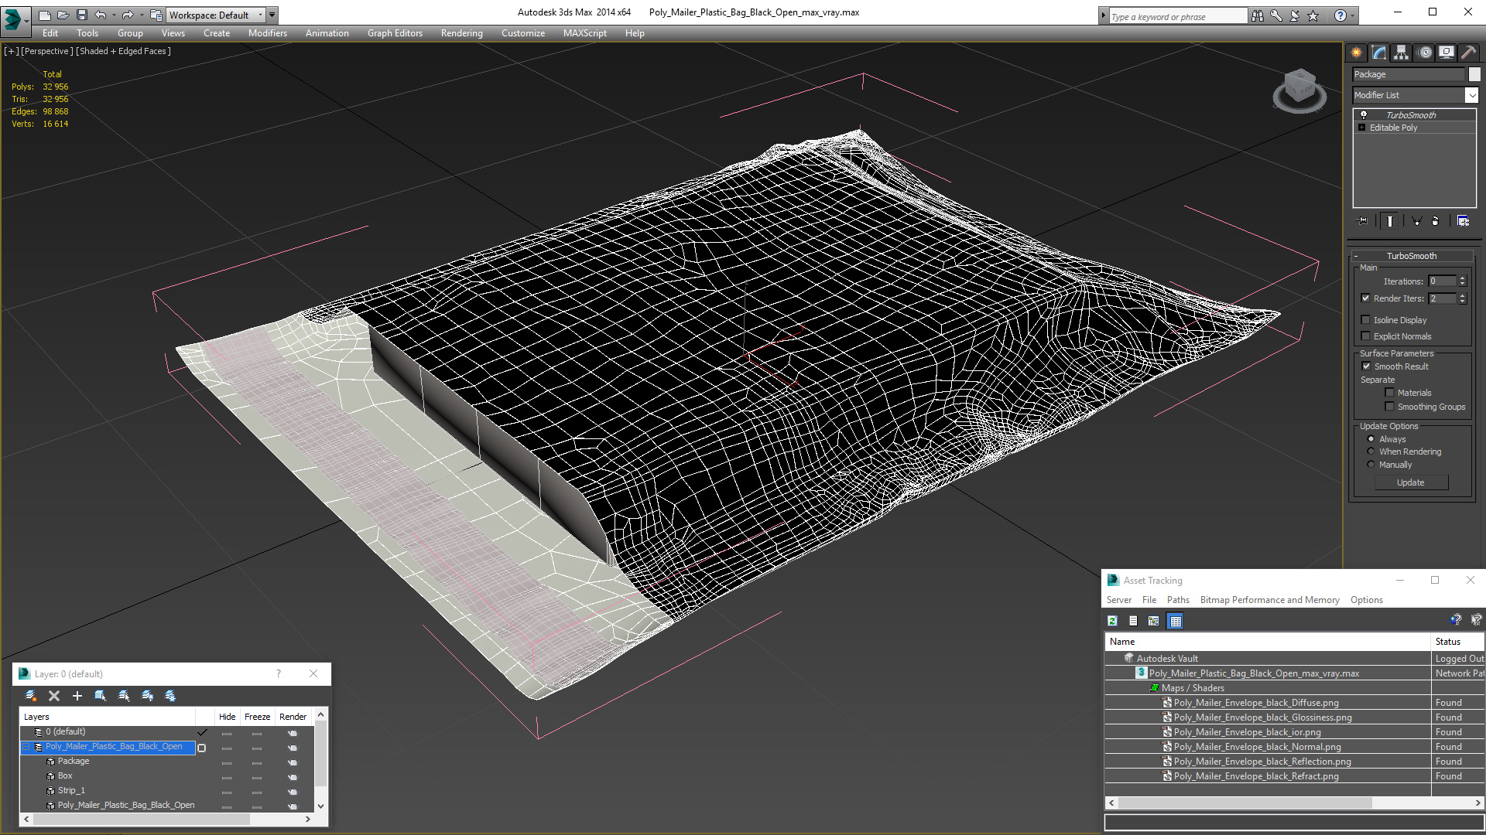
Task: Open Paths menu in Asset Tracking
Action: click(1178, 600)
